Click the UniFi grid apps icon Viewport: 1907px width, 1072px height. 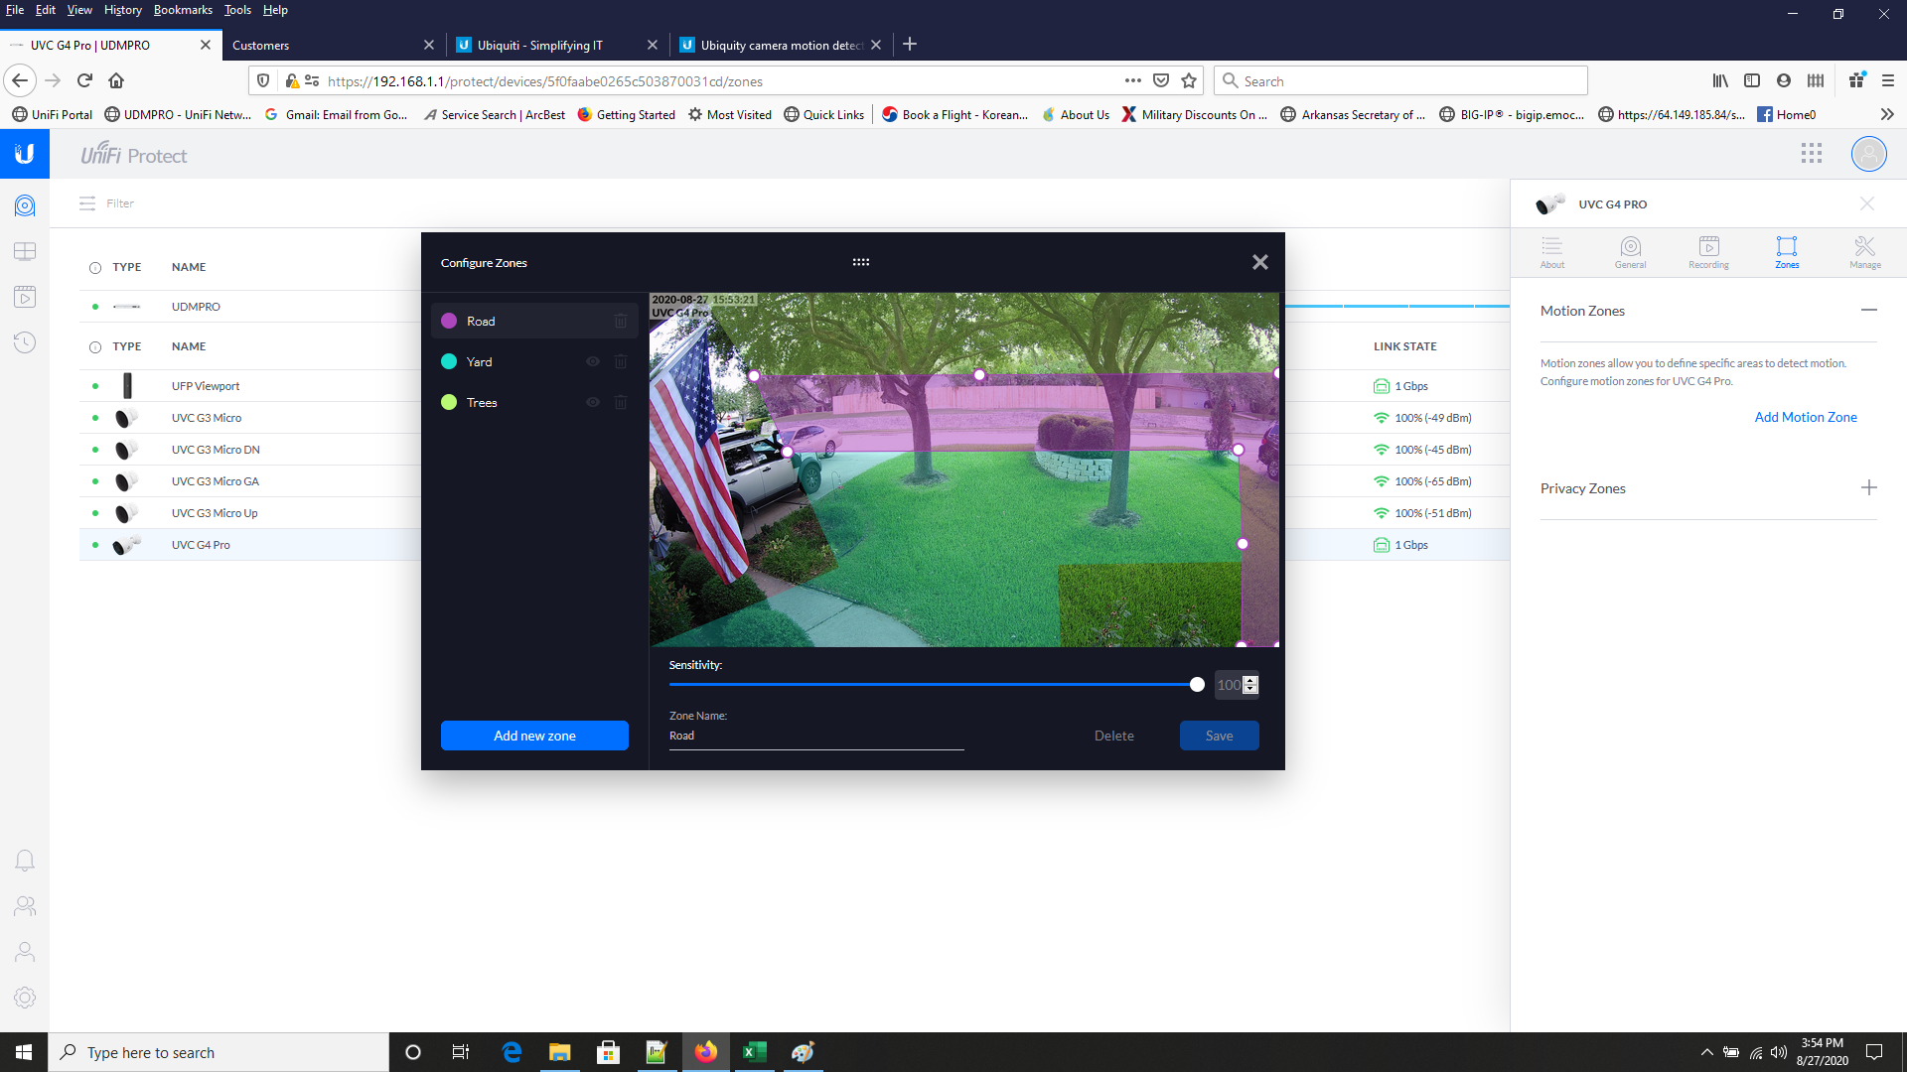click(1812, 155)
